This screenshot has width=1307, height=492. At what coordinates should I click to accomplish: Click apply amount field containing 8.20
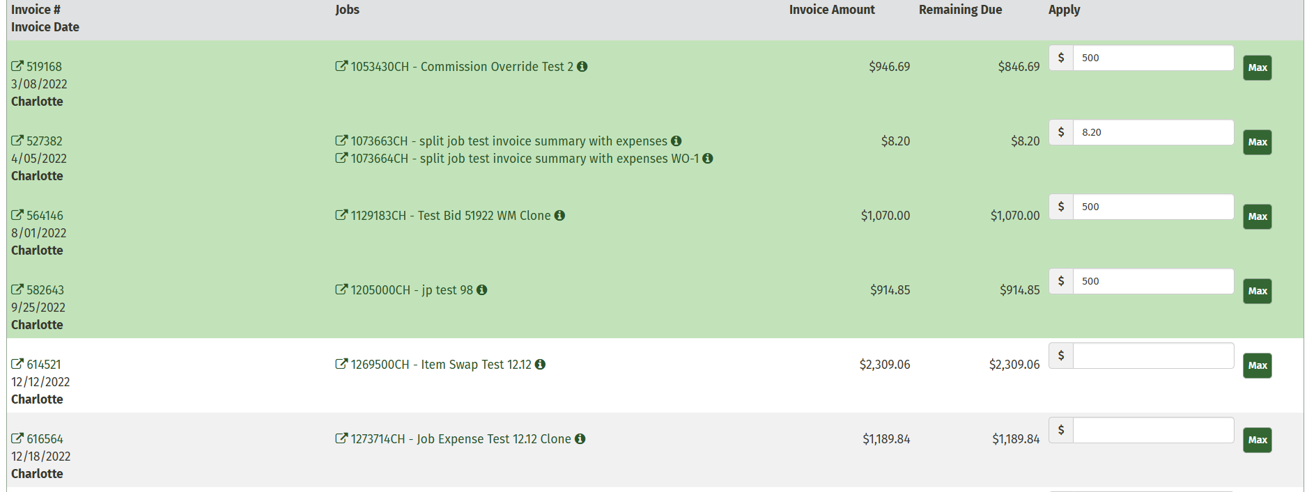click(1153, 132)
